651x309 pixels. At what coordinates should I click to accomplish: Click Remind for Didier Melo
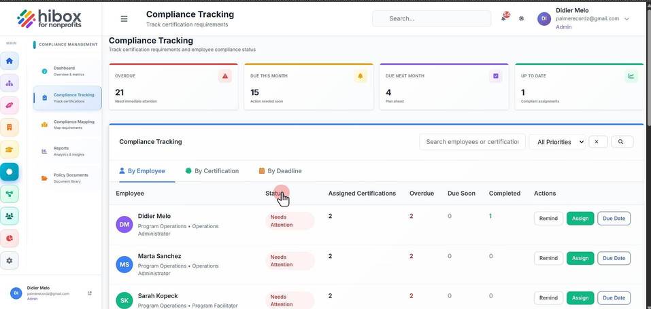click(x=548, y=219)
